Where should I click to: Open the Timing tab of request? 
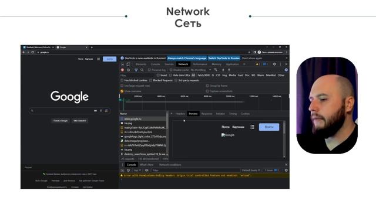233,114
